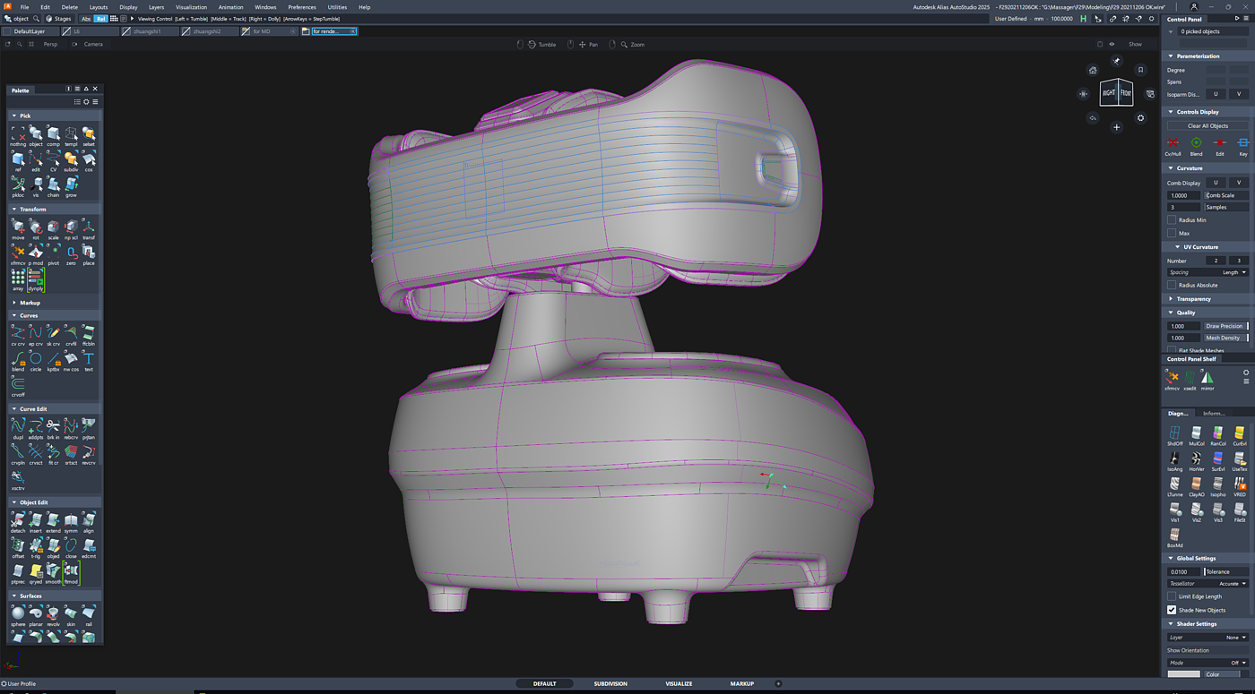This screenshot has height=694, width=1255.
Task: Select the rot rotate tool in Transform
Action: pos(36,227)
